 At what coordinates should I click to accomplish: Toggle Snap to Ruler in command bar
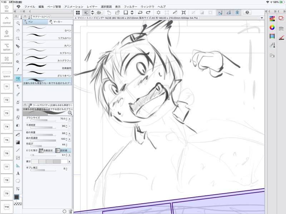coord(220,13)
